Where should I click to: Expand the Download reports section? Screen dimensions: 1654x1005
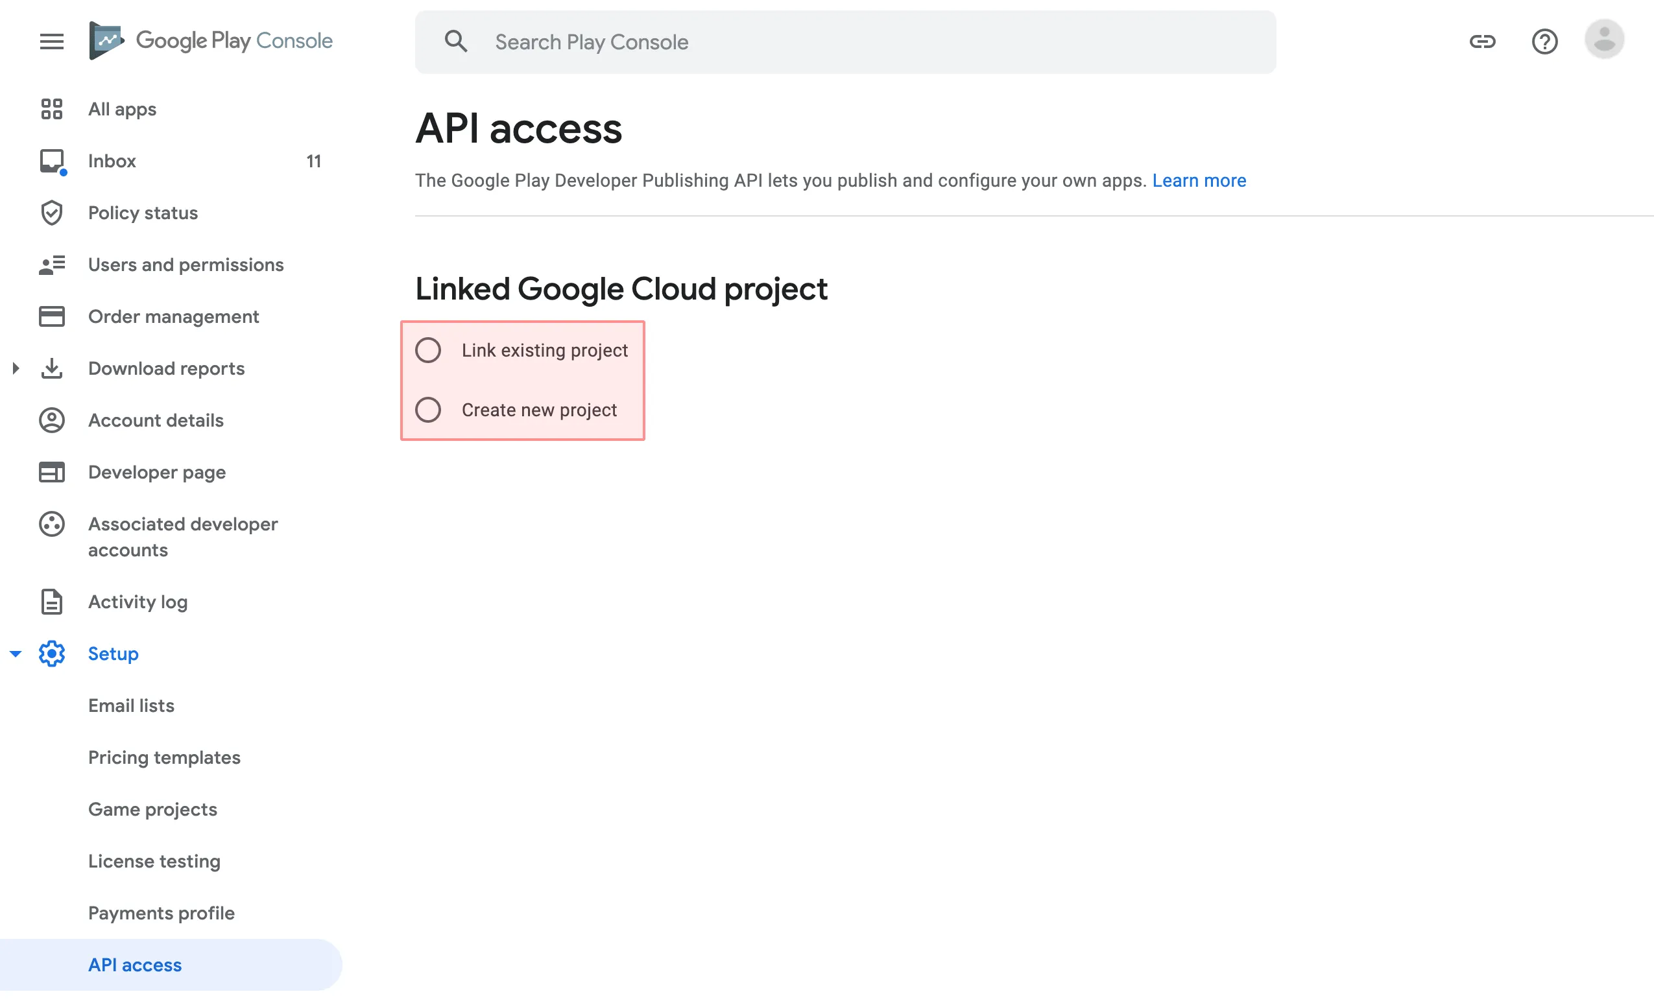pos(15,368)
